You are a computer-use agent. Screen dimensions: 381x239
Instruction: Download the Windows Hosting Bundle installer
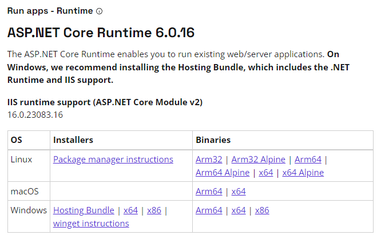click(84, 210)
